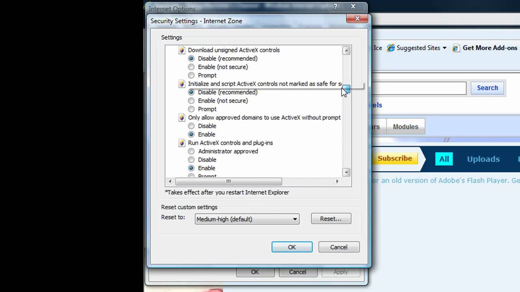Click the 'Only allow approved domains to use ActiveX' label
This screenshot has width=520, height=292.
pyautogui.click(x=264, y=118)
